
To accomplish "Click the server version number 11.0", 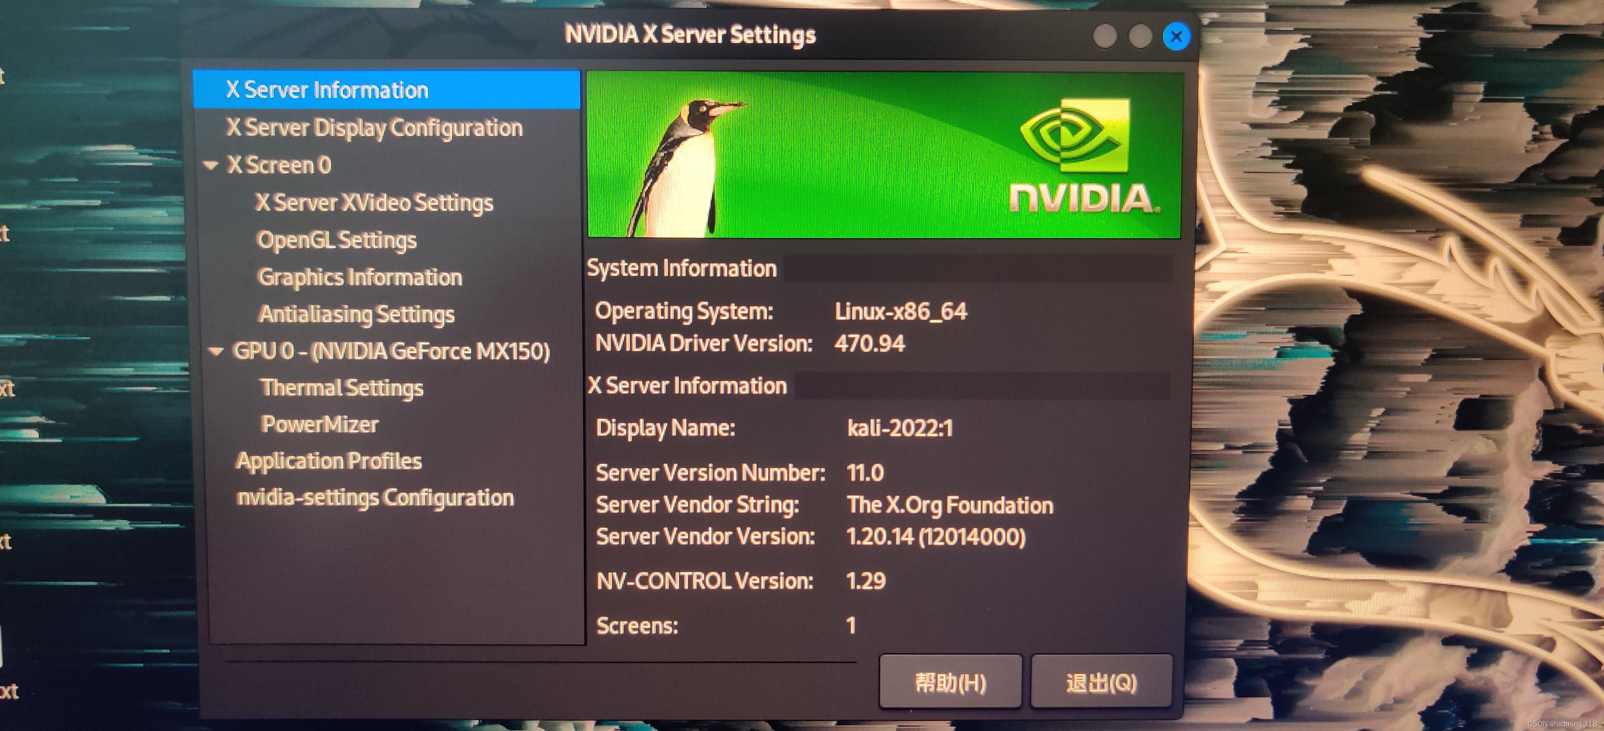I will (x=865, y=473).
